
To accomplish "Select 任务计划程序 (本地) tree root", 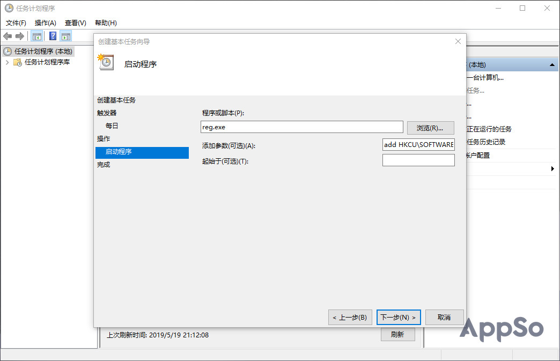I will (x=43, y=51).
